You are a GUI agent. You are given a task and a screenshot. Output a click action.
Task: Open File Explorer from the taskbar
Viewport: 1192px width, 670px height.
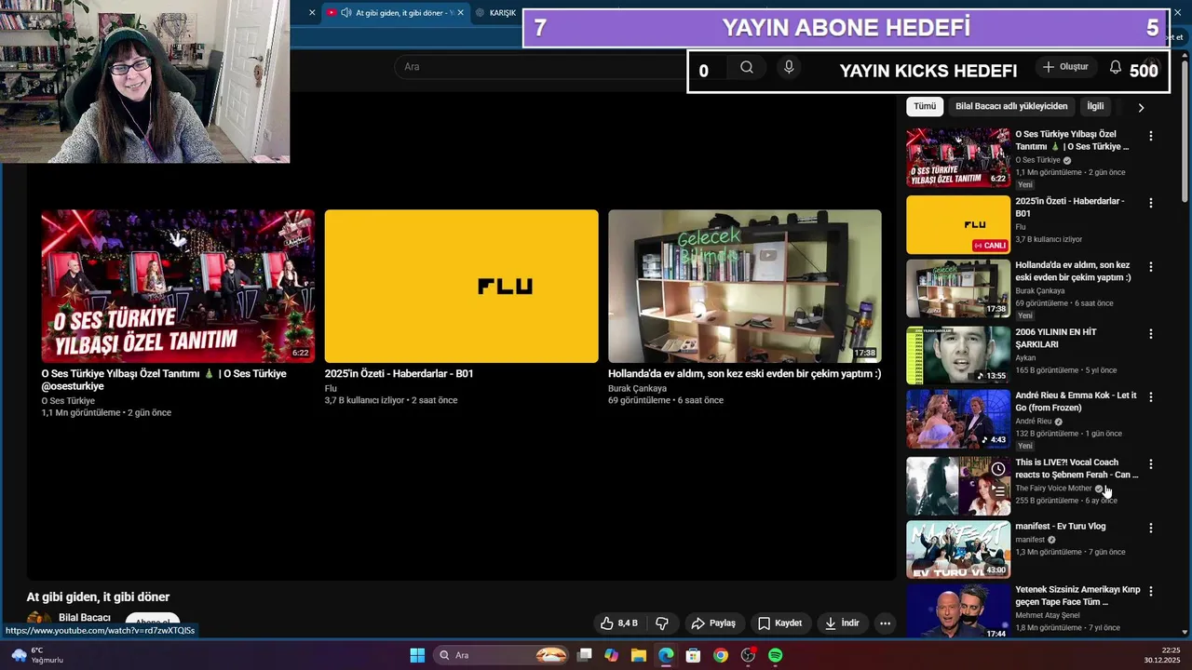[x=639, y=655]
